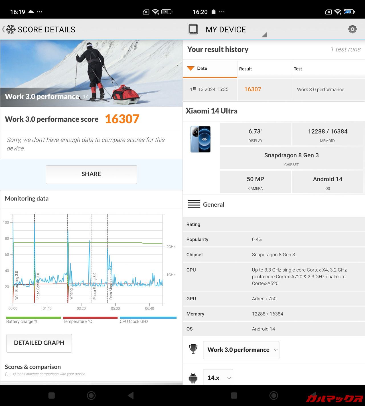Screen dimensions: 365x406
Task: Open settings with the gear icon
Action: (x=352, y=29)
